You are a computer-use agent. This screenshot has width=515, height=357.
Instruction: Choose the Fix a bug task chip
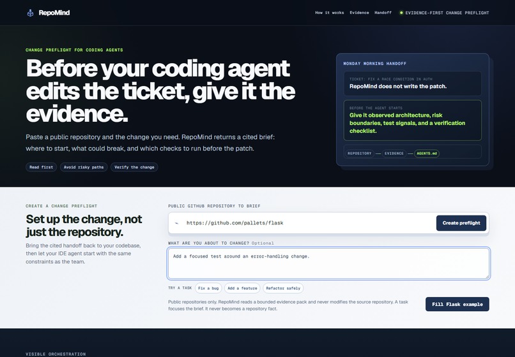pos(208,288)
